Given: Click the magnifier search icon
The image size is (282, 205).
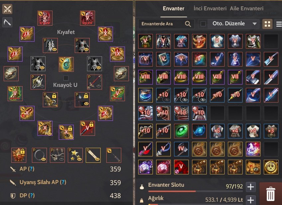Looking at the screenshot, I should point(188,24).
